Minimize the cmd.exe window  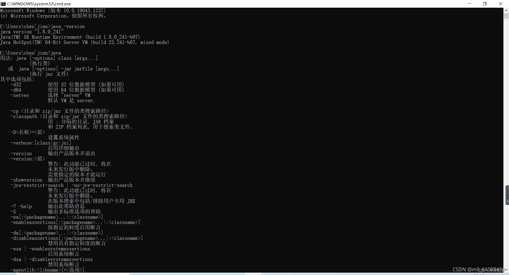(x=469, y=4)
